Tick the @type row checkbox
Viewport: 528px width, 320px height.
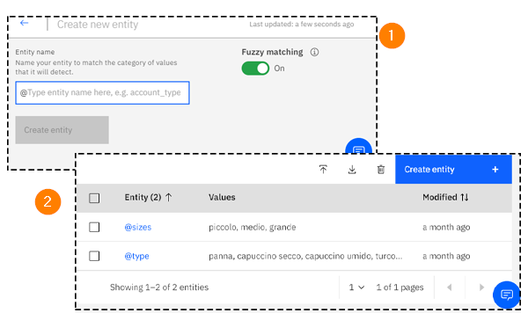pos(94,256)
